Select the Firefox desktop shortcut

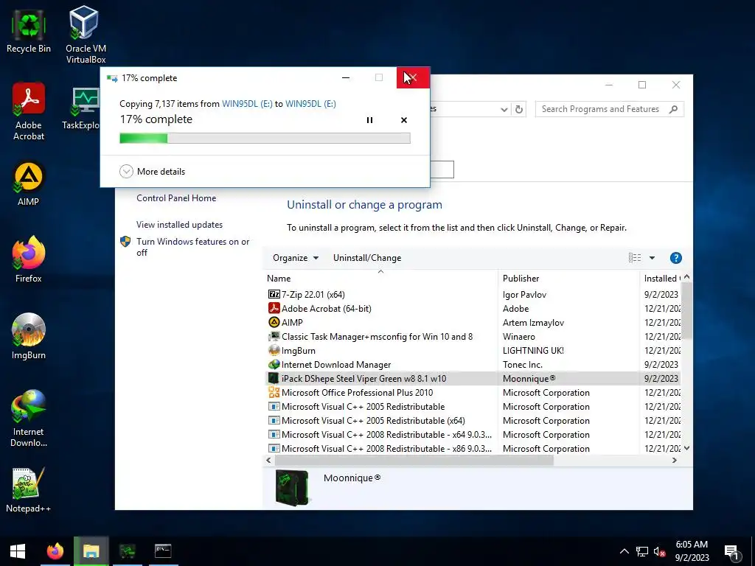(29, 260)
